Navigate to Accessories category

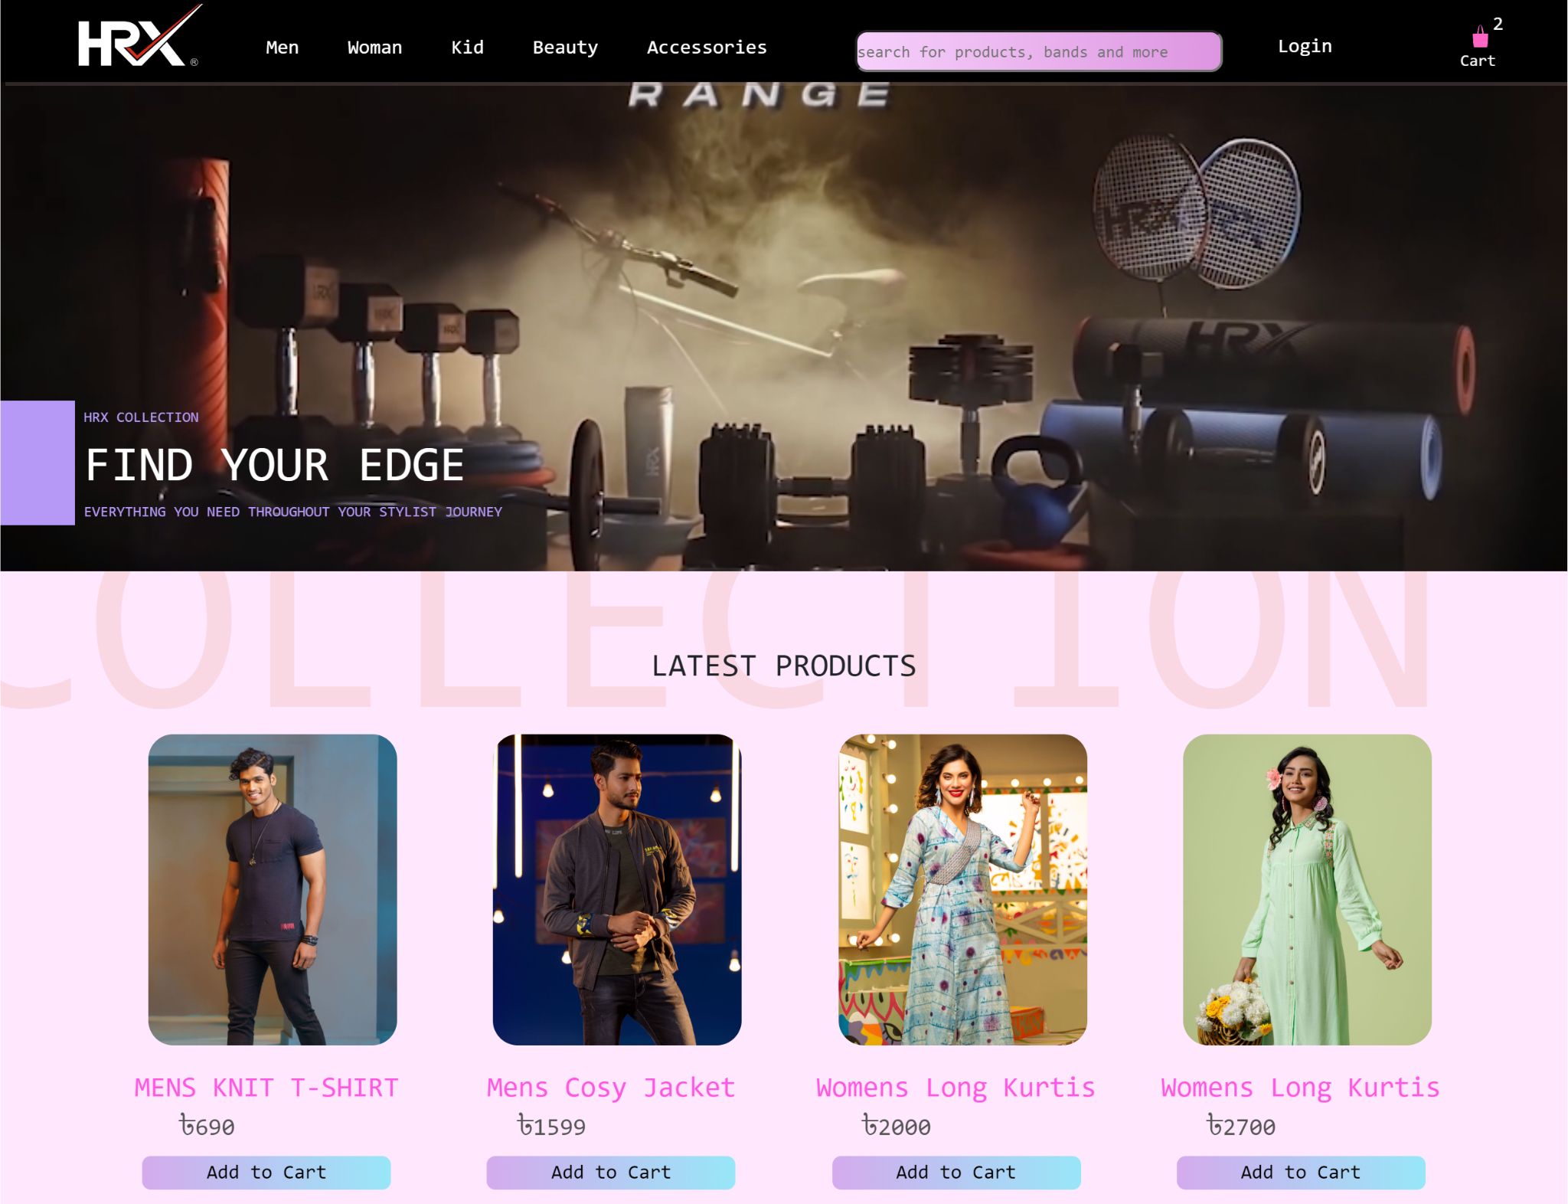coord(707,47)
